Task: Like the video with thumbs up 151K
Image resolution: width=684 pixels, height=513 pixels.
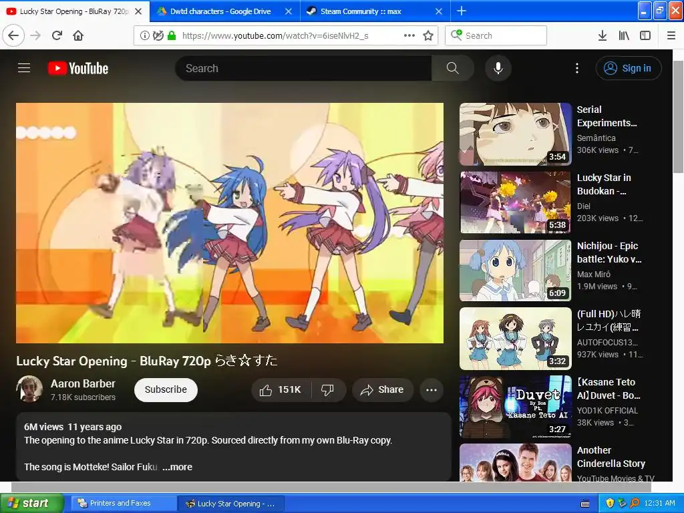Action: coord(281,389)
